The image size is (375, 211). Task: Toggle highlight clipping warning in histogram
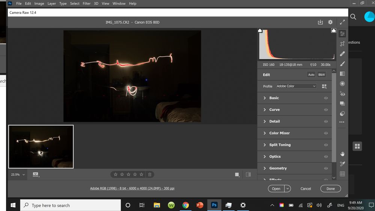click(334, 31)
